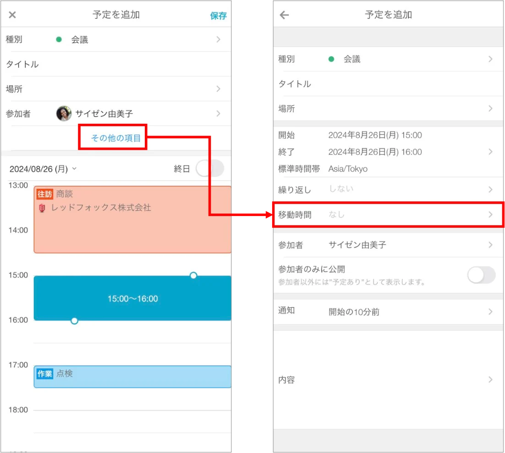The height and width of the screenshot is (453, 505).
Task: Click bottom handle of 15:00 time block
Action: point(74,320)
